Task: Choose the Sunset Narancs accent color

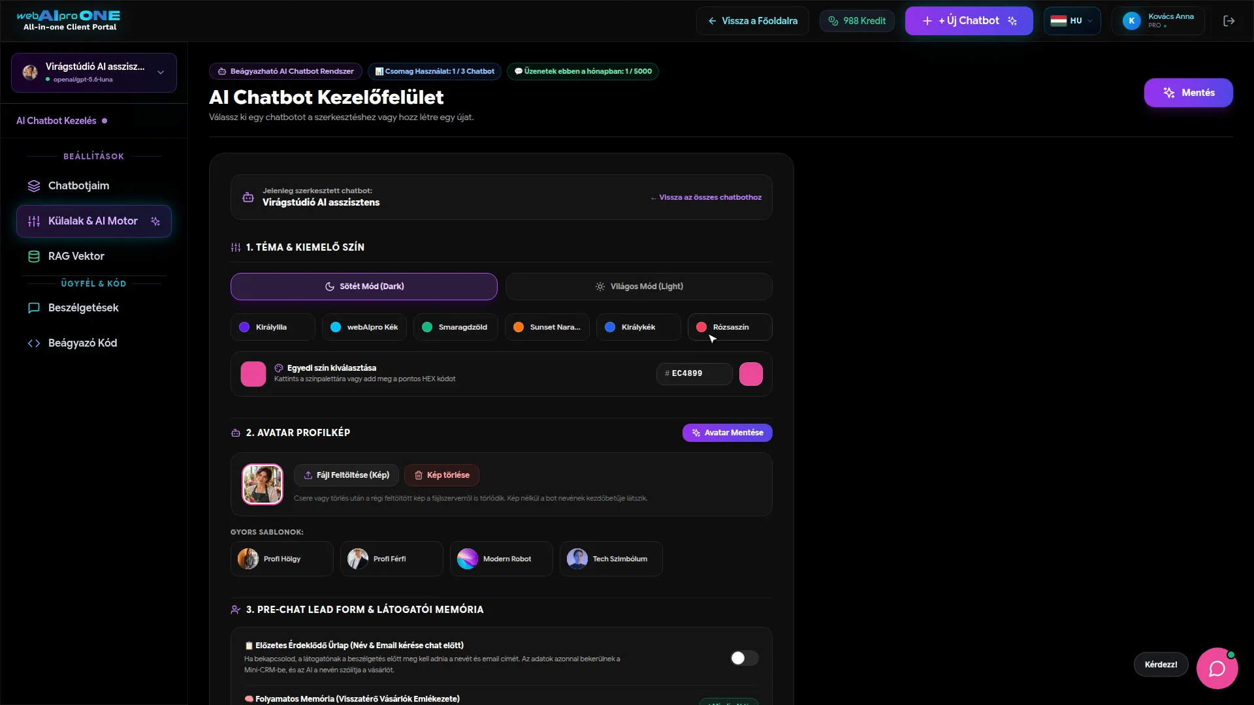Action: point(547,327)
